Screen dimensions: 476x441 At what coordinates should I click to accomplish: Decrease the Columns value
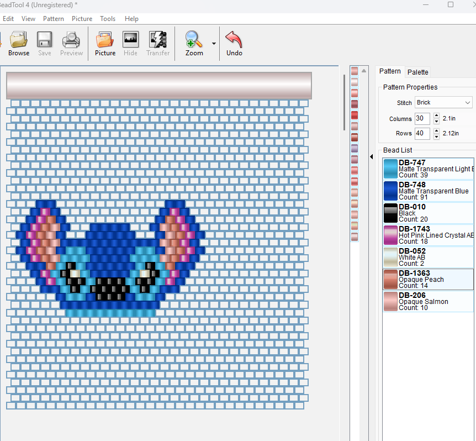pyautogui.click(x=437, y=122)
